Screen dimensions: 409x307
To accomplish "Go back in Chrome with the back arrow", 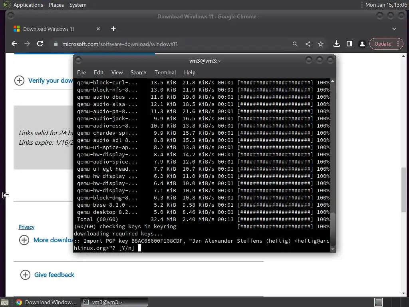I will click(14, 44).
